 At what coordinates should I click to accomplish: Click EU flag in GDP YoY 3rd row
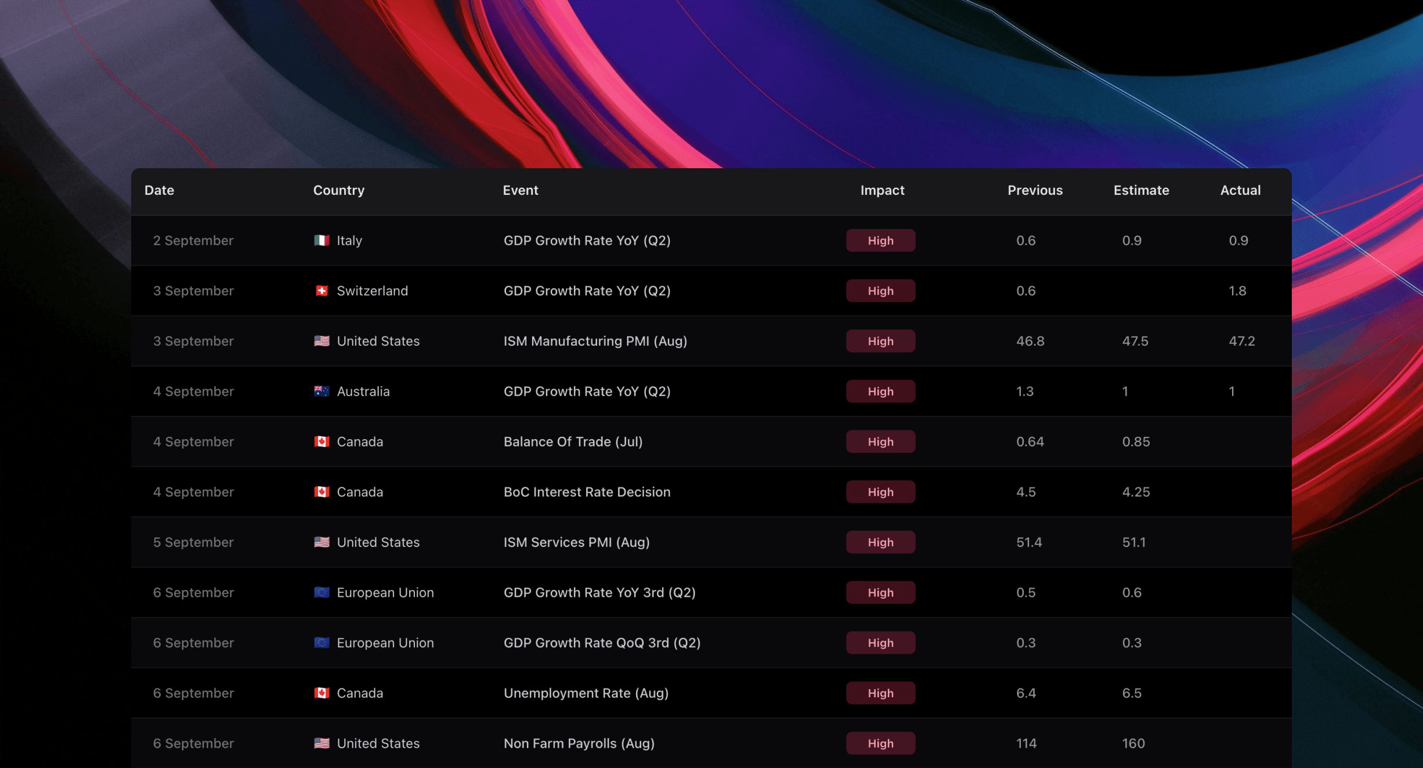pyautogui.click(x=322, y=592)
